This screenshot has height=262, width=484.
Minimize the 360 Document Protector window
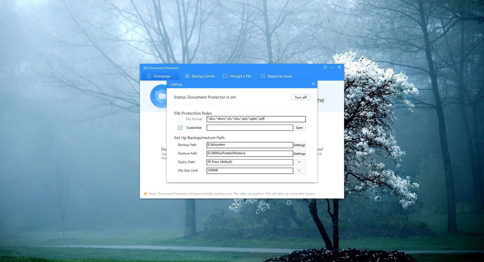(332, 67)
